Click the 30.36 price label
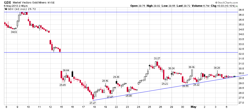Viewport: 248px width, 109px height. pyautogui.click(x=192, y=67)
